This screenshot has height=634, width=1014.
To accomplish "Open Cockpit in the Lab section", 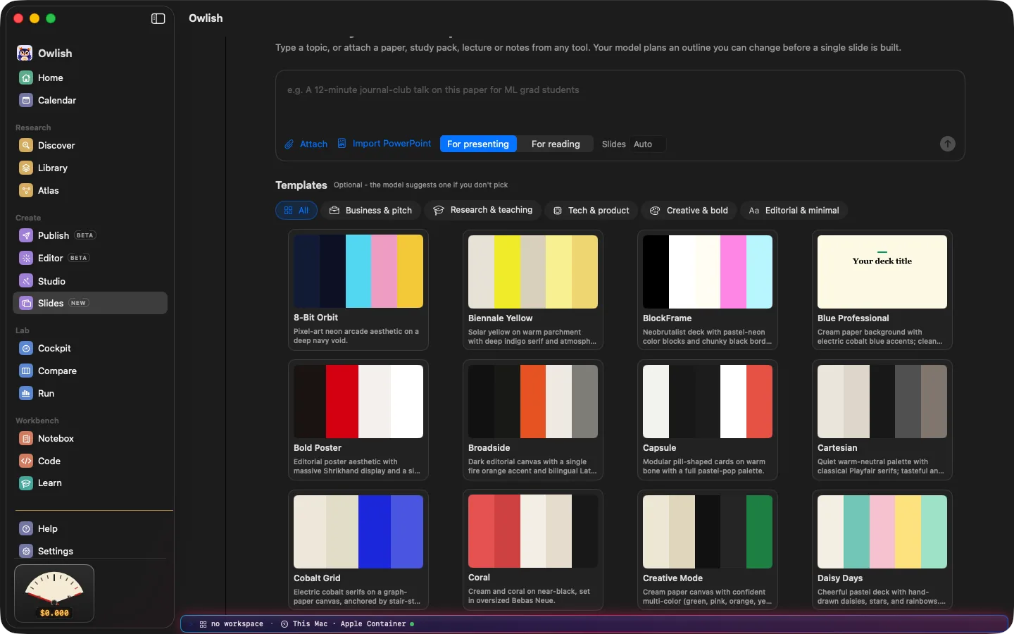I will (90, 348).
